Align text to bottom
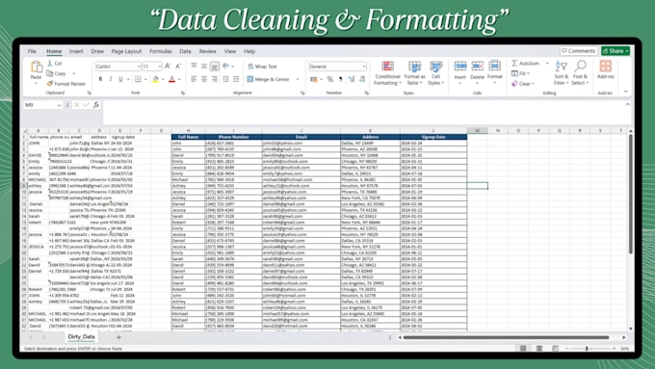Image resolution: width=655 pixels, height=369 pixels. tap(214, 66)
